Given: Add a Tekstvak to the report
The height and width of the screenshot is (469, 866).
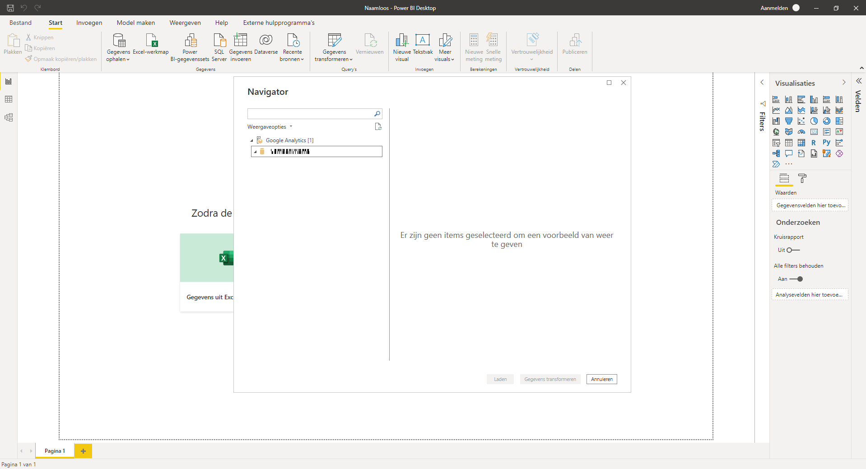Looking at the screenshot, I should 423,44.
